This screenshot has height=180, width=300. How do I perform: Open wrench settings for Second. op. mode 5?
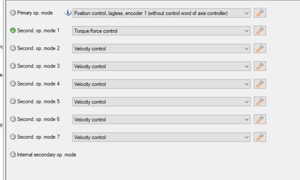pyautogui.click(x=260, y=102)
